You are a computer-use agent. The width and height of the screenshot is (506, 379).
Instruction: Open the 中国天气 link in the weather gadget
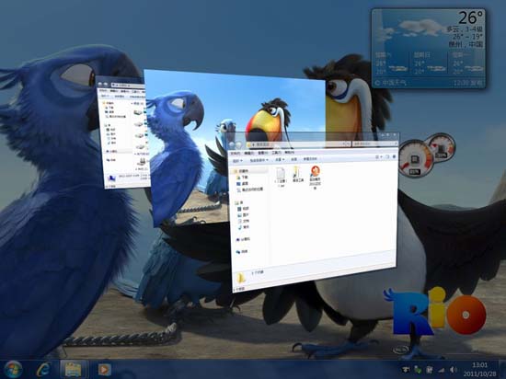click(394, 83)
